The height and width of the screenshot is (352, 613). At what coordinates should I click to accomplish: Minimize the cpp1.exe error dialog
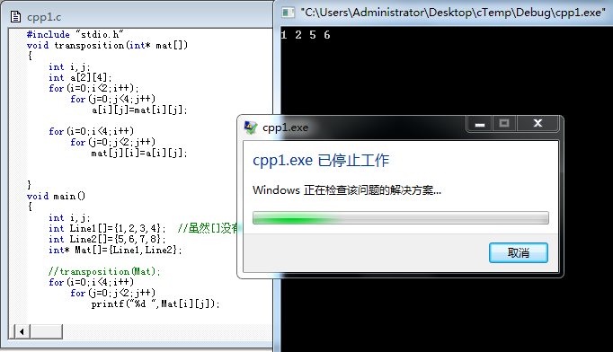point(480,124)
